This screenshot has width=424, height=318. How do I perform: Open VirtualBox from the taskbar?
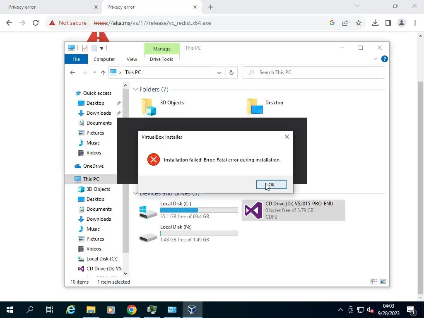[192, 310]
